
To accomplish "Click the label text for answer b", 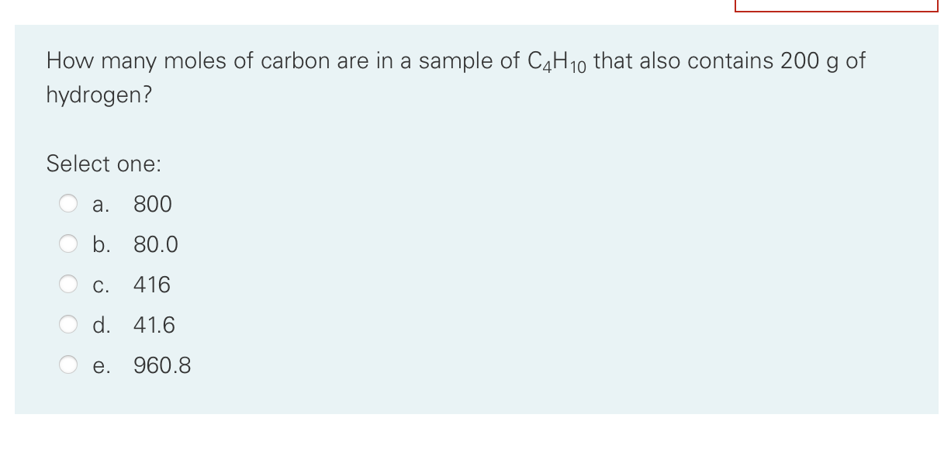I will [157, 244].
